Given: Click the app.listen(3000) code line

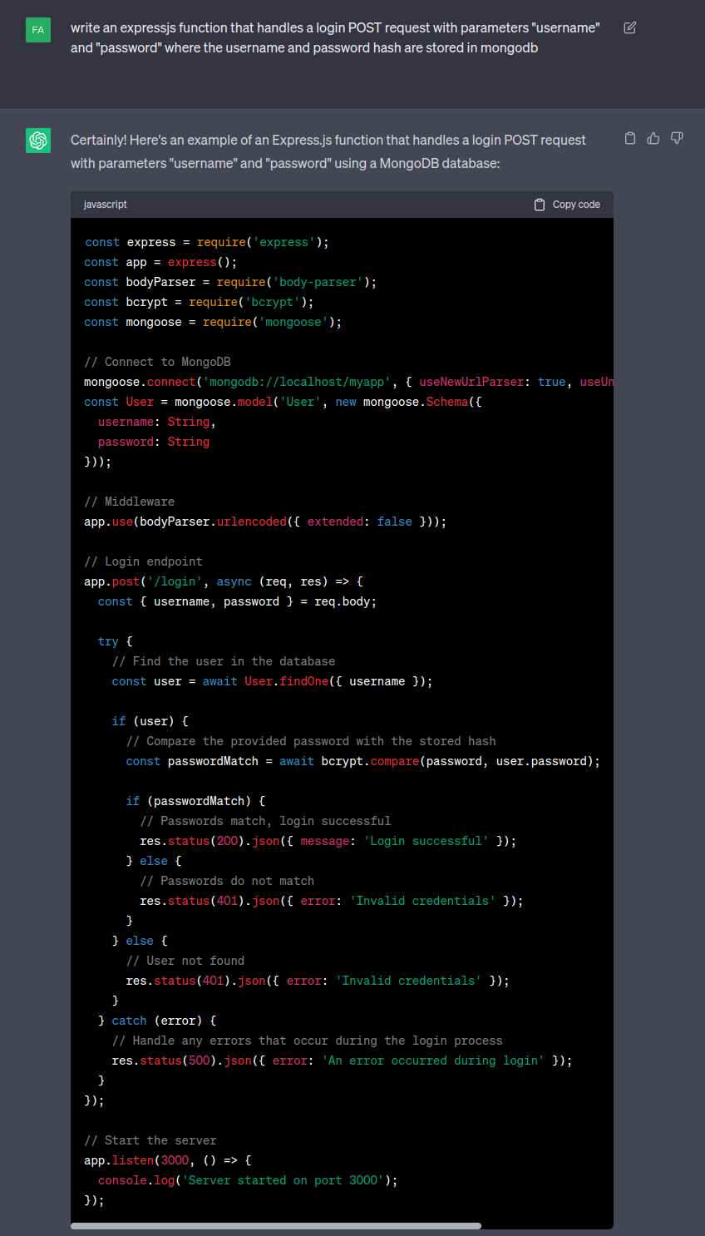Looking at the screenshot, I should 167,1160.
